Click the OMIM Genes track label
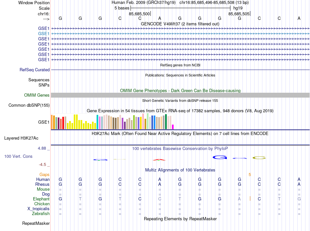 coord(37,95)
